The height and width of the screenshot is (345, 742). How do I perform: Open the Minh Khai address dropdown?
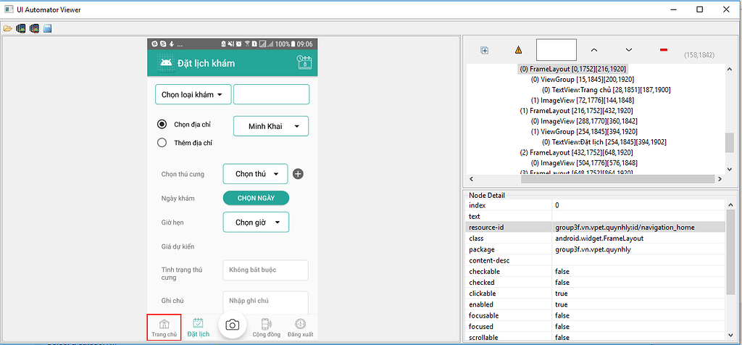[x=271, y=126]
